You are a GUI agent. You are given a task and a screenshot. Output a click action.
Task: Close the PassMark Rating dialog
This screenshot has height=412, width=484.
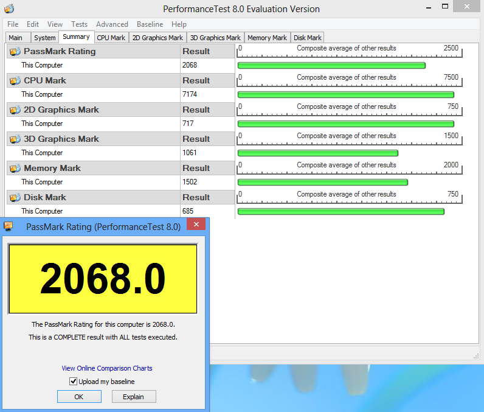point(196,224)
